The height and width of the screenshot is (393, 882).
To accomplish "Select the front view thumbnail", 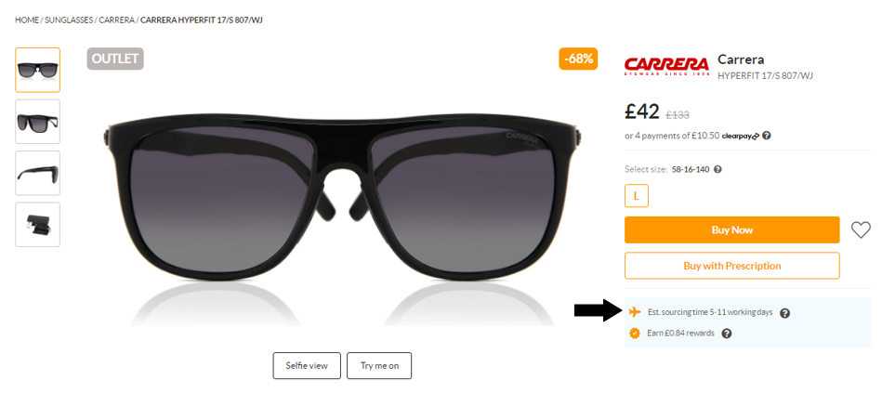I will pyautogui.click(x=38, y=71).
